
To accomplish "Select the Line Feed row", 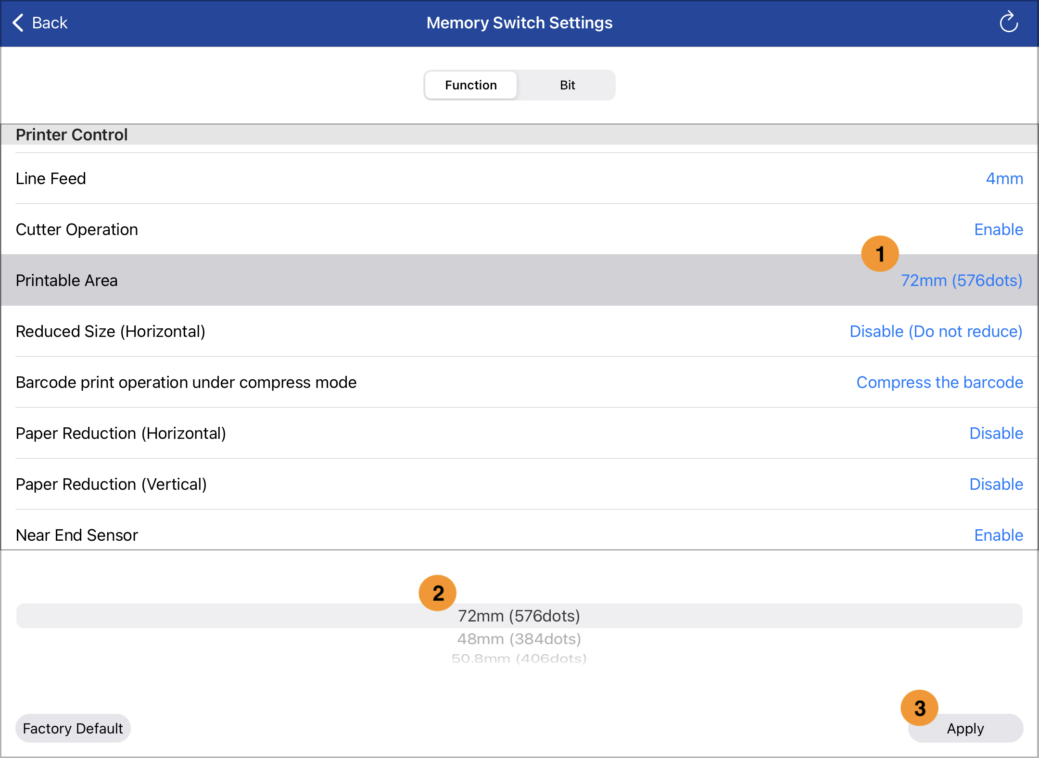I will tap(519, 178).
